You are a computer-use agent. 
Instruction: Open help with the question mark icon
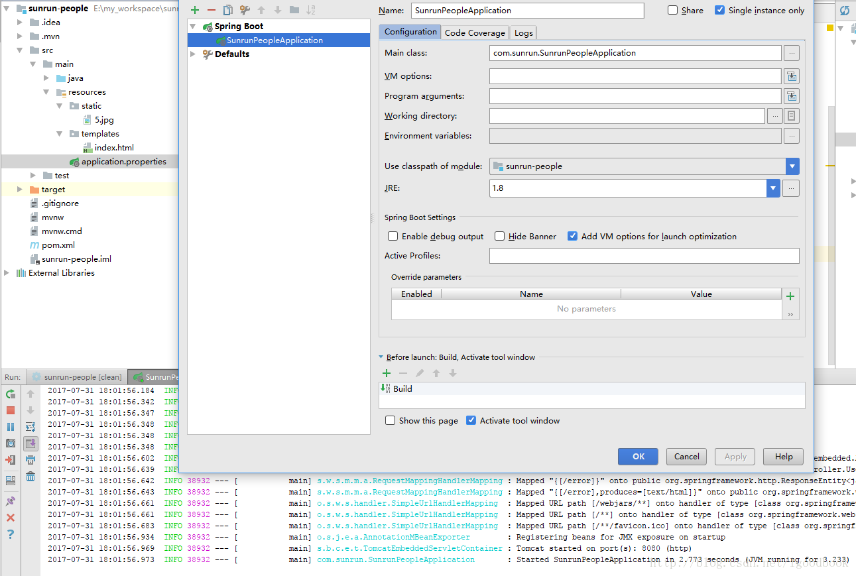(11, 534)
